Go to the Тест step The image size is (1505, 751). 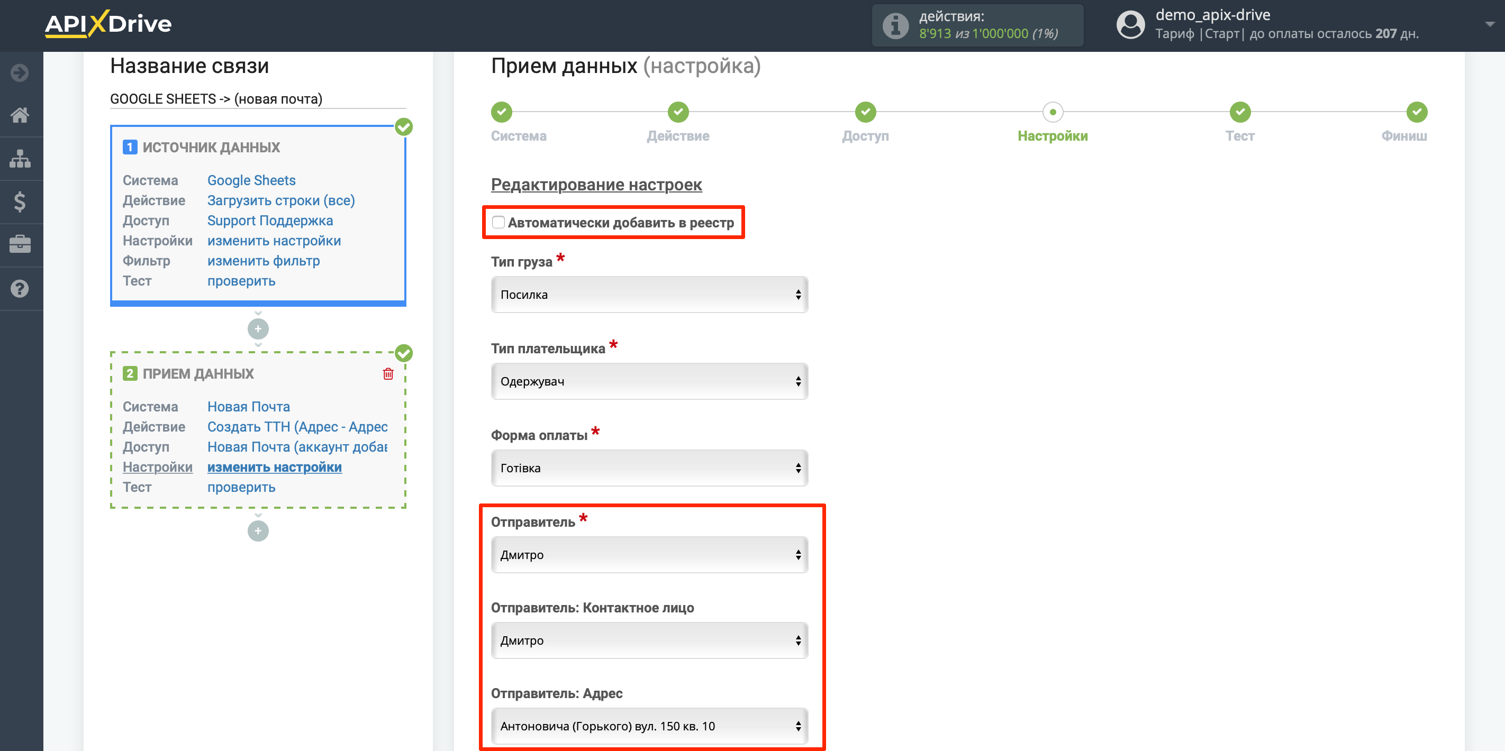pyautogui.click(x=1240, y=112)
